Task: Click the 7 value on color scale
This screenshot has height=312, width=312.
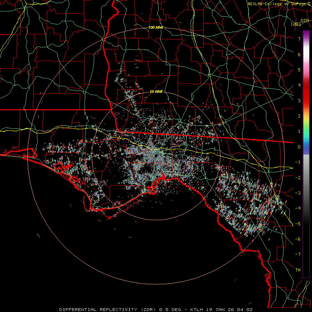Action: (299, 39)
